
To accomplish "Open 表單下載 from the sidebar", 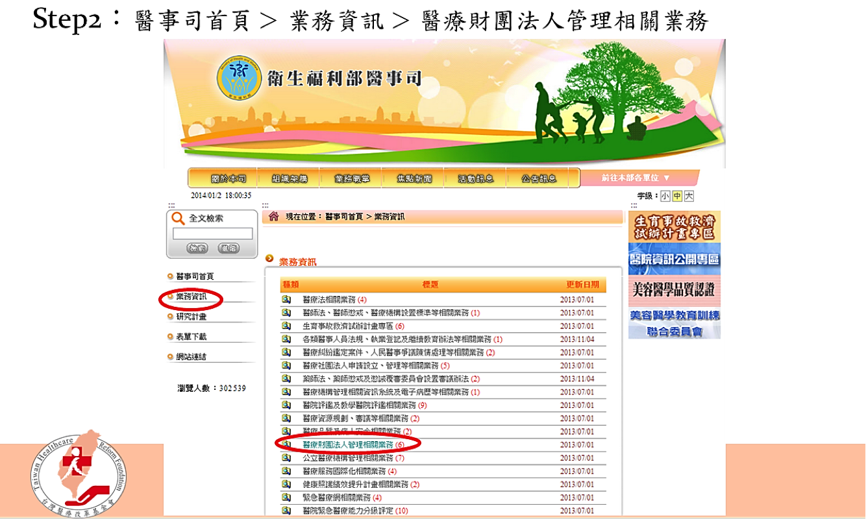I will [x=192, y=337].
